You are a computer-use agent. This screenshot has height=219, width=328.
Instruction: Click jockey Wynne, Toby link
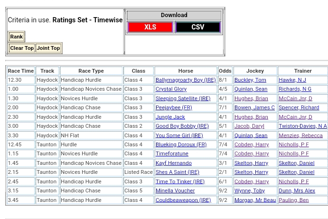(x=249, y=190)
